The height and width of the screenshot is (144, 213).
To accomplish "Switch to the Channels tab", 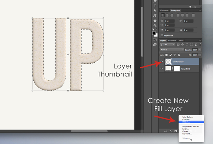I will click(x=172, y=41).
